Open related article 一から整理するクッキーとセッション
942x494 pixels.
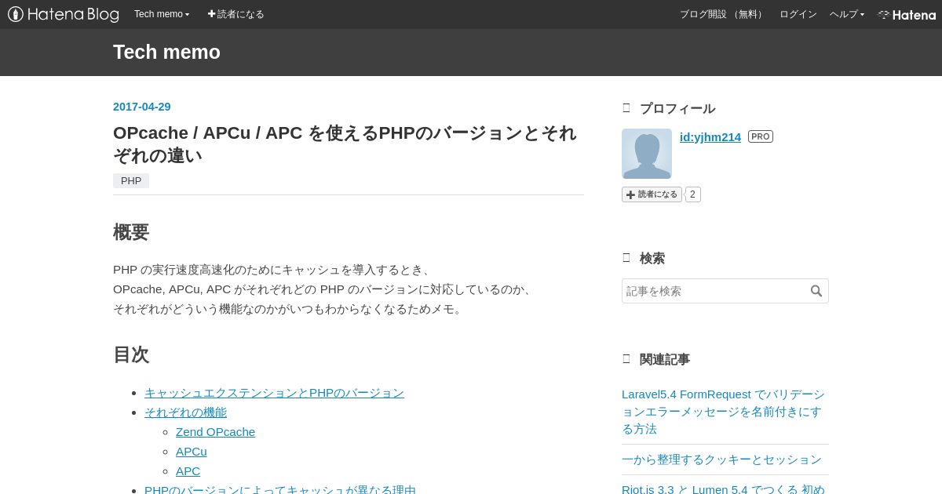tap(721, 459)
